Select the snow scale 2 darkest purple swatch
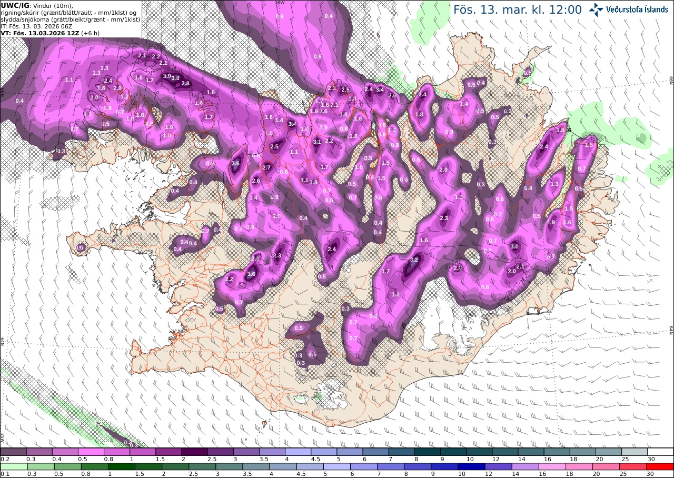The height and width of the screenshot is (478, 674). pos(194,452)
